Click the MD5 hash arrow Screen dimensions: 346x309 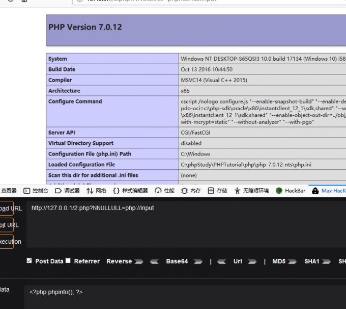[292, 262]
